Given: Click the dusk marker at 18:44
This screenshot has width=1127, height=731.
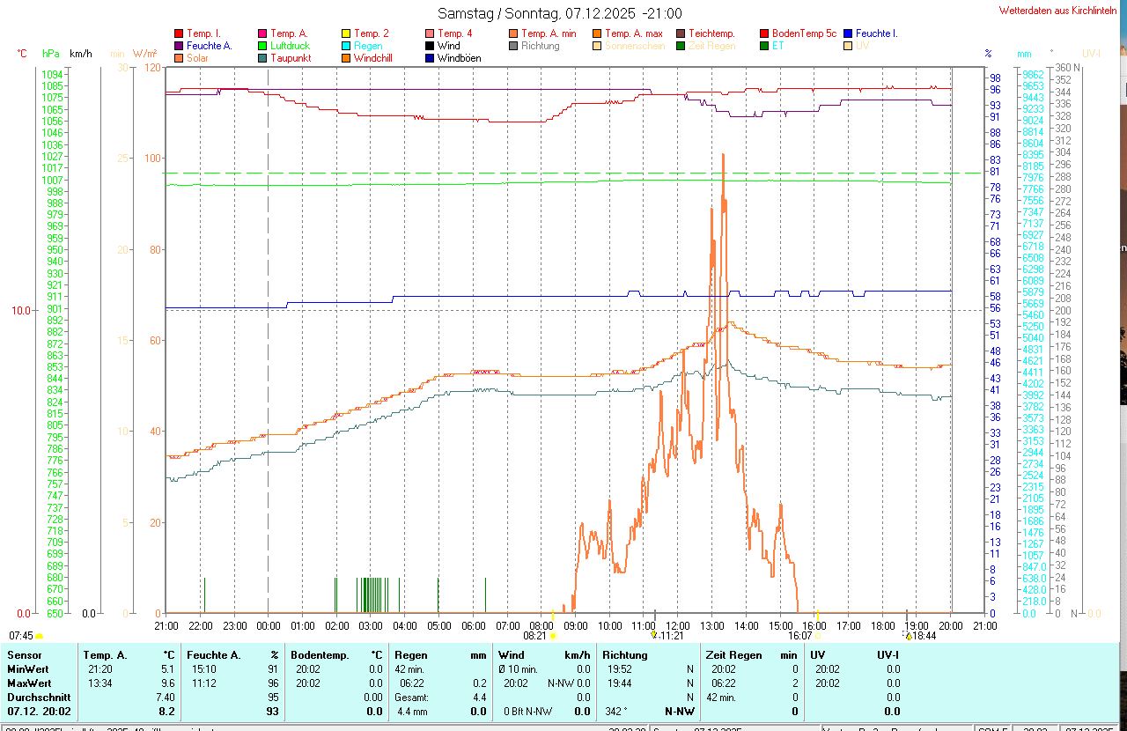Looking at the screenshot, I should (x=908, y=634).
